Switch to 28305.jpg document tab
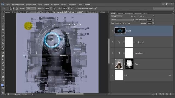This screenshot has width=175, height=98. [x=96, y=12]
